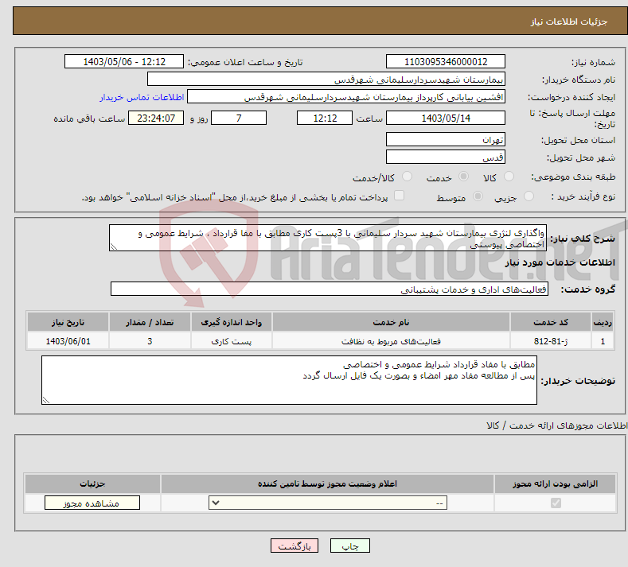Select the کالا radio button
This screenshot has height=567, width=628.
[509, 177]
